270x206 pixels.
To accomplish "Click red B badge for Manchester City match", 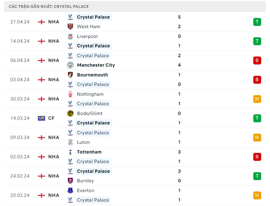I will point(257,60).
